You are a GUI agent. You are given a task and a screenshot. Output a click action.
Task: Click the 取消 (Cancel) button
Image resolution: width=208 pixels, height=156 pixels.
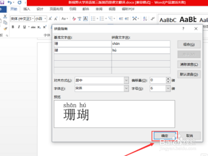tap(190, 136)
